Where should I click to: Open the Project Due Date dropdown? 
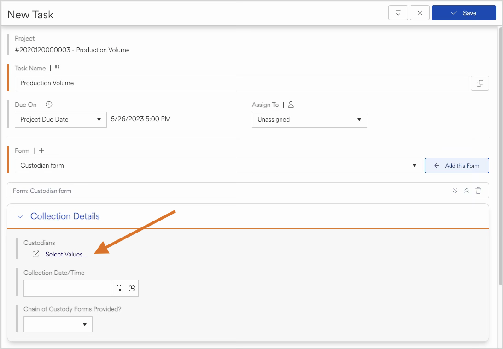[61, 120]
